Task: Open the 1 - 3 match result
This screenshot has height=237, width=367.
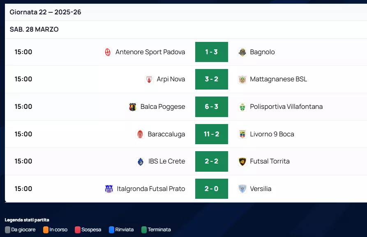Action: tap(211, 52)
